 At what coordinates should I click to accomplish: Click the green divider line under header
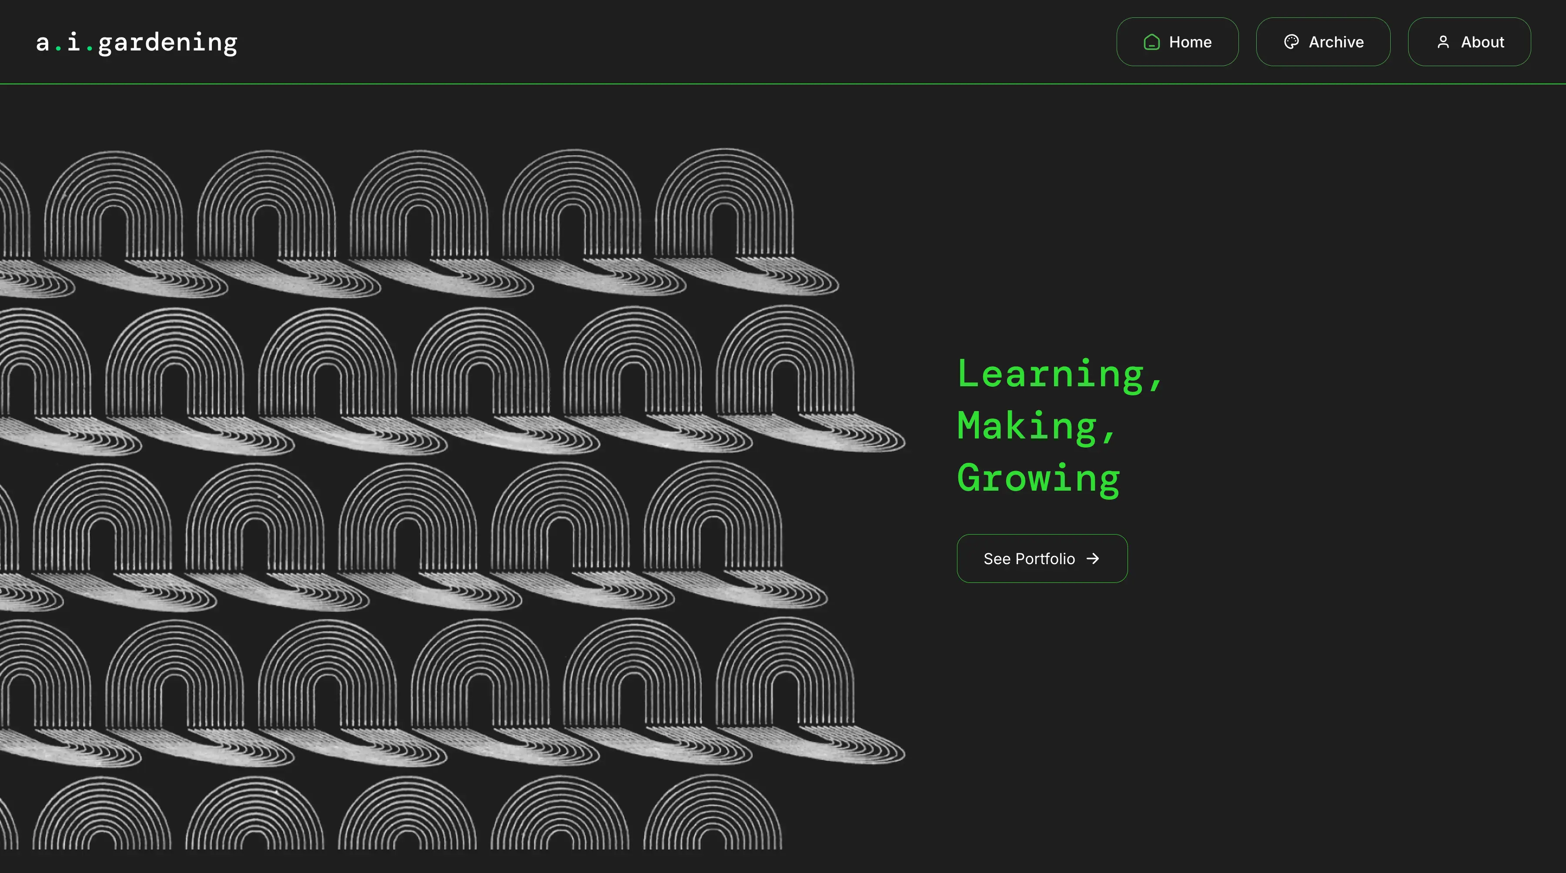pos(783,84)
